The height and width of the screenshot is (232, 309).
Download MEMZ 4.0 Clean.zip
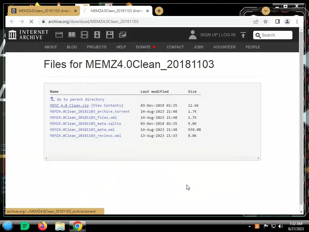coord(69,105)
